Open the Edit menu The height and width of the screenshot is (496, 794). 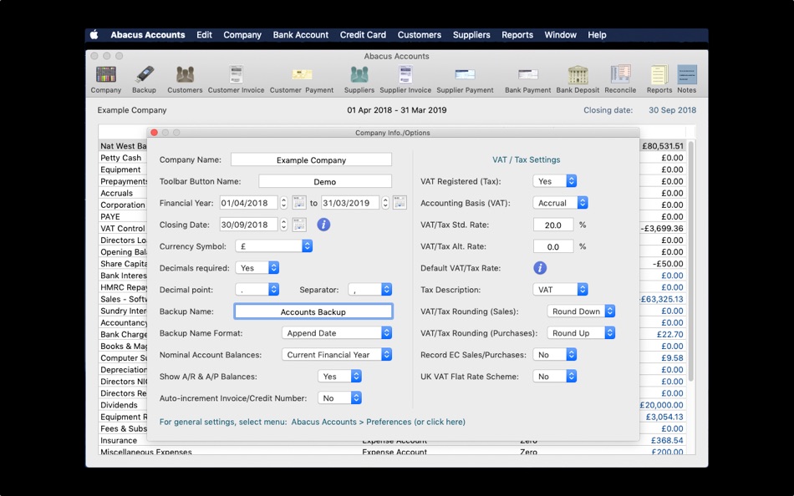pos(204,35)
